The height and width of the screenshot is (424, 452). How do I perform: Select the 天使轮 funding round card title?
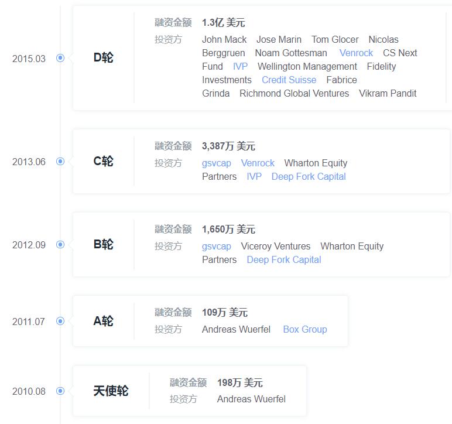click(x=111, y=391)
